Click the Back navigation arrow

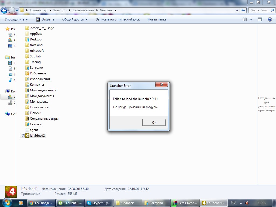coord(4,10)
